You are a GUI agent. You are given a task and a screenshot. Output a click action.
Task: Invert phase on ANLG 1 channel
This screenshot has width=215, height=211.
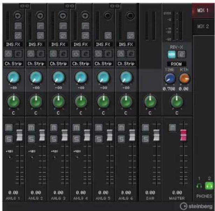click(x=18, y=36)
